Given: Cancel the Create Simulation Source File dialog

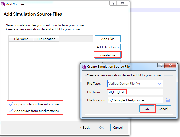Looking at the screenshot, I should [163, 109].
